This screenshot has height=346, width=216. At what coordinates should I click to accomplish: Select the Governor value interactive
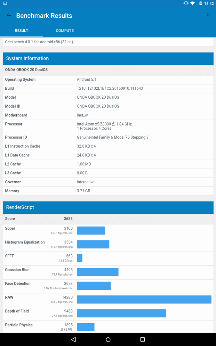tap(85, 182)
